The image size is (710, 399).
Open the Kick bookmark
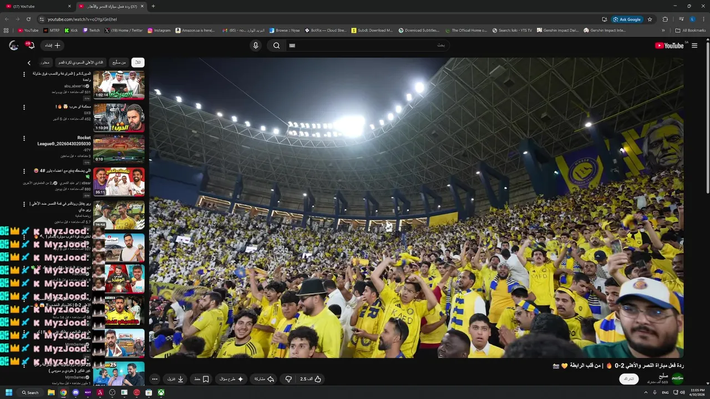71,30
